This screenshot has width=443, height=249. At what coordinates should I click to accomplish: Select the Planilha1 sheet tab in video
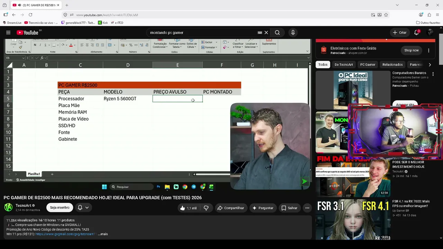pos(34,174)
